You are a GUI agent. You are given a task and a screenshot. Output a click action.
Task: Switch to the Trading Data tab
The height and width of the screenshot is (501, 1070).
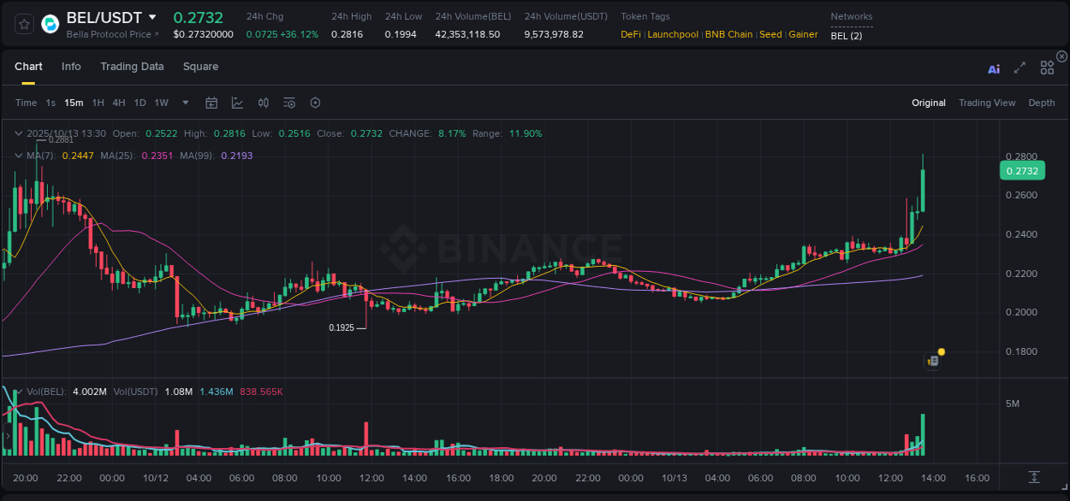pos(132,66)
